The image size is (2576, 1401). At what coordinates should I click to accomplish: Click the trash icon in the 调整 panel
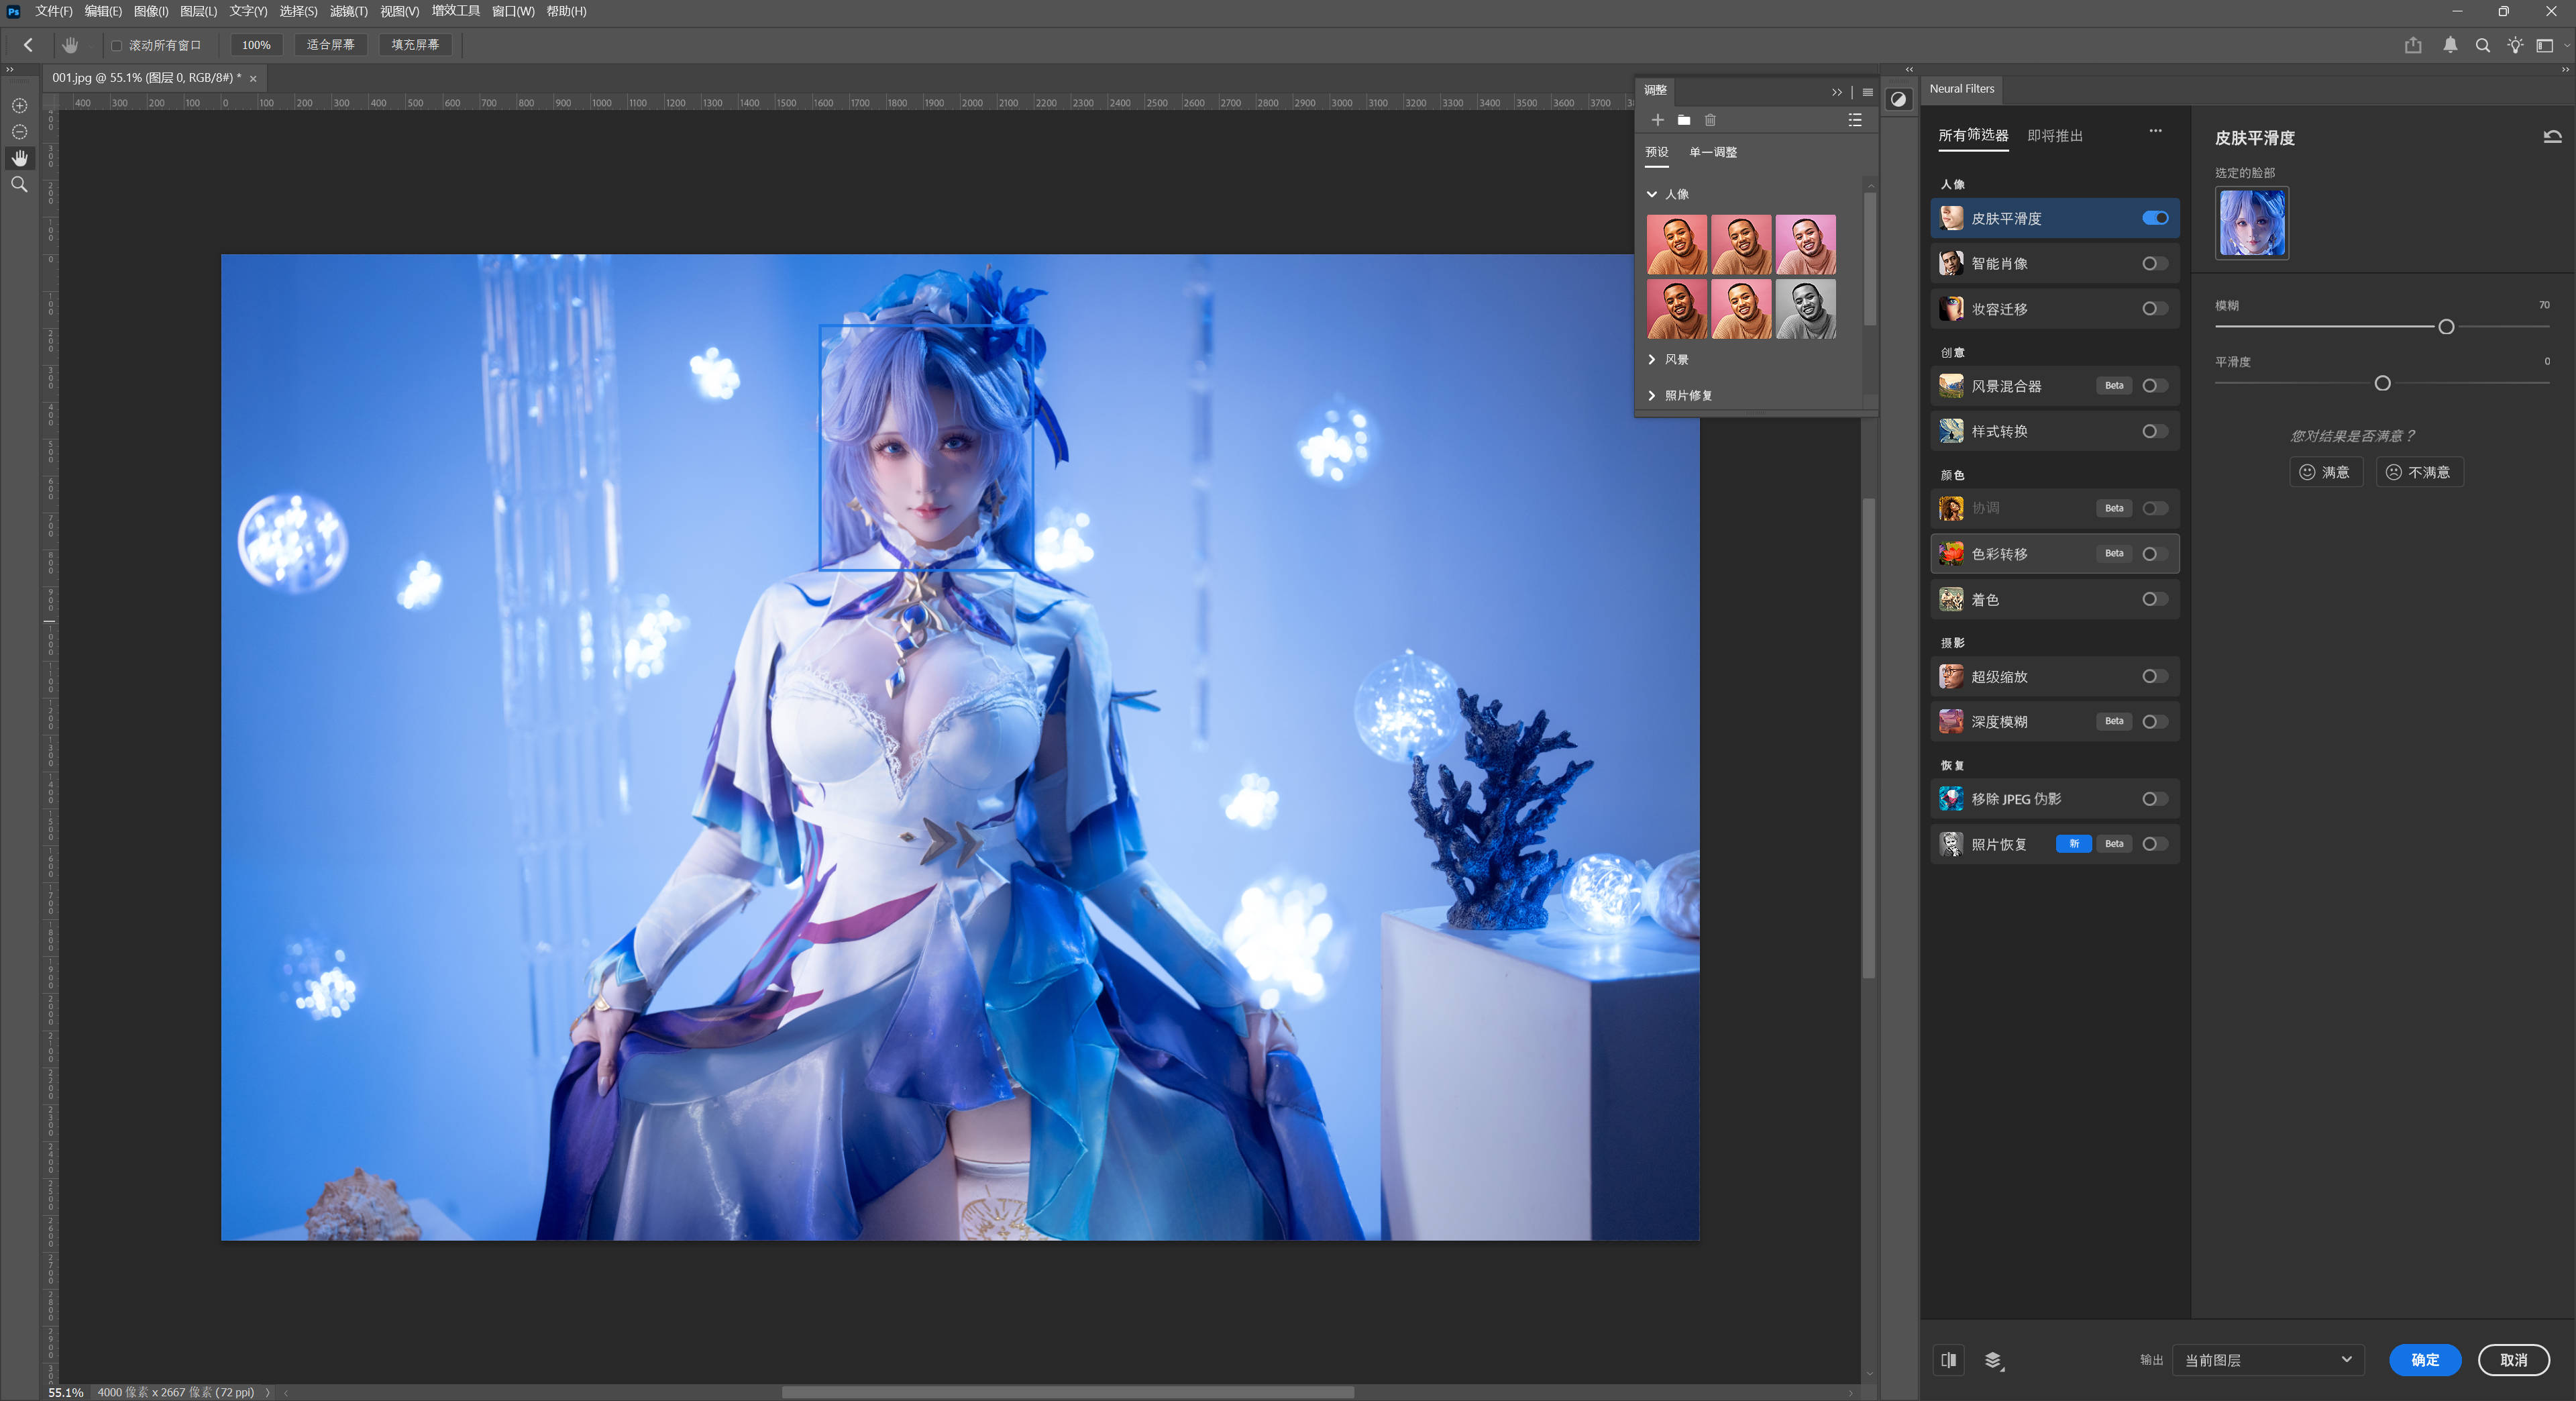coord(1710,120)
